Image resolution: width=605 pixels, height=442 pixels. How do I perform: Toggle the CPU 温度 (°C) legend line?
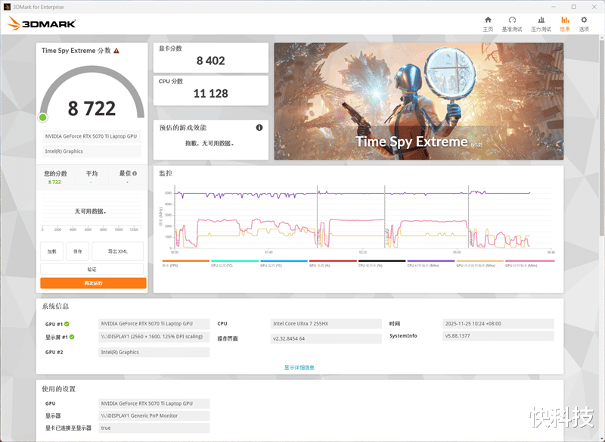pos(234,263)
